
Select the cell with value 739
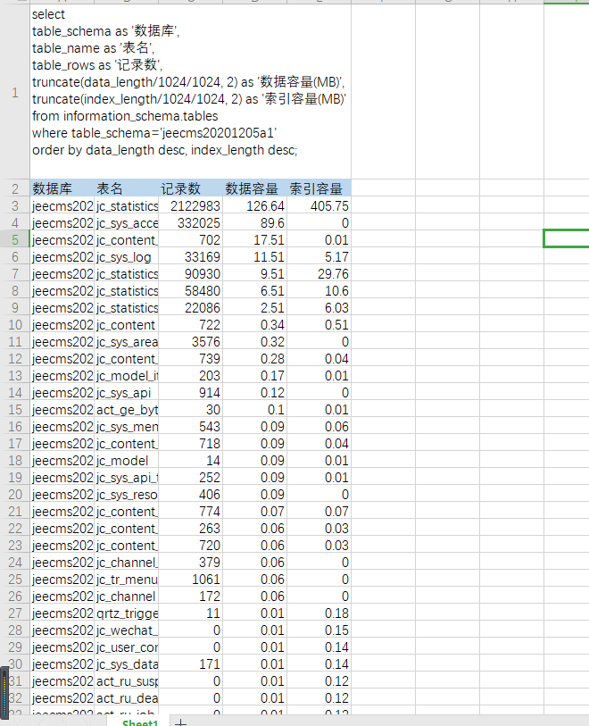[x=191, y=358]
